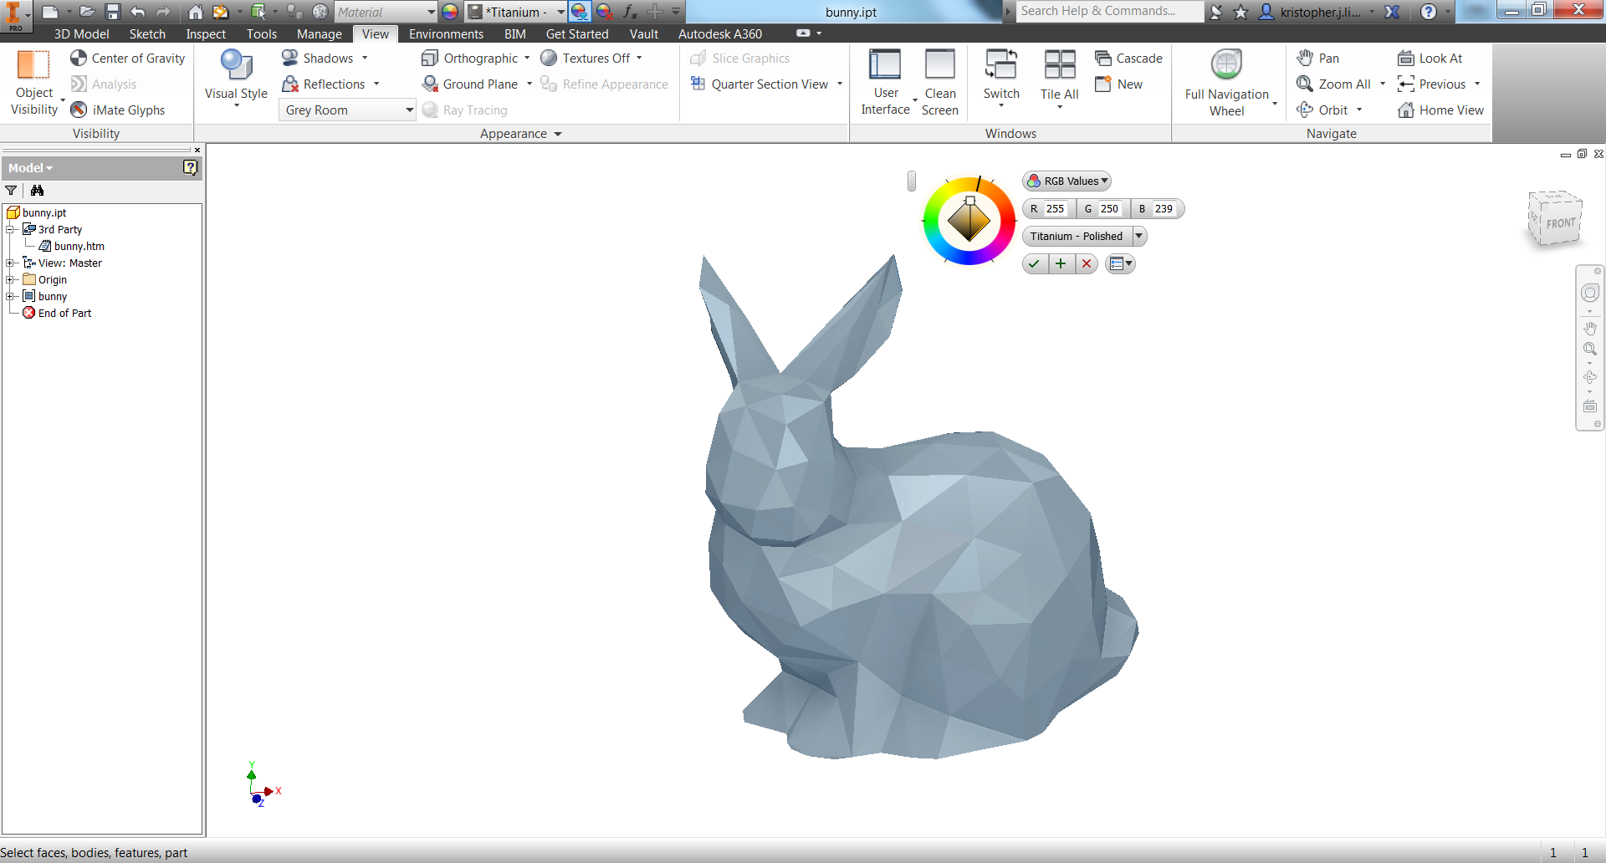Open the Model browser dropdown
This screenshot has width=1606, height=863.
click(31, 168)
